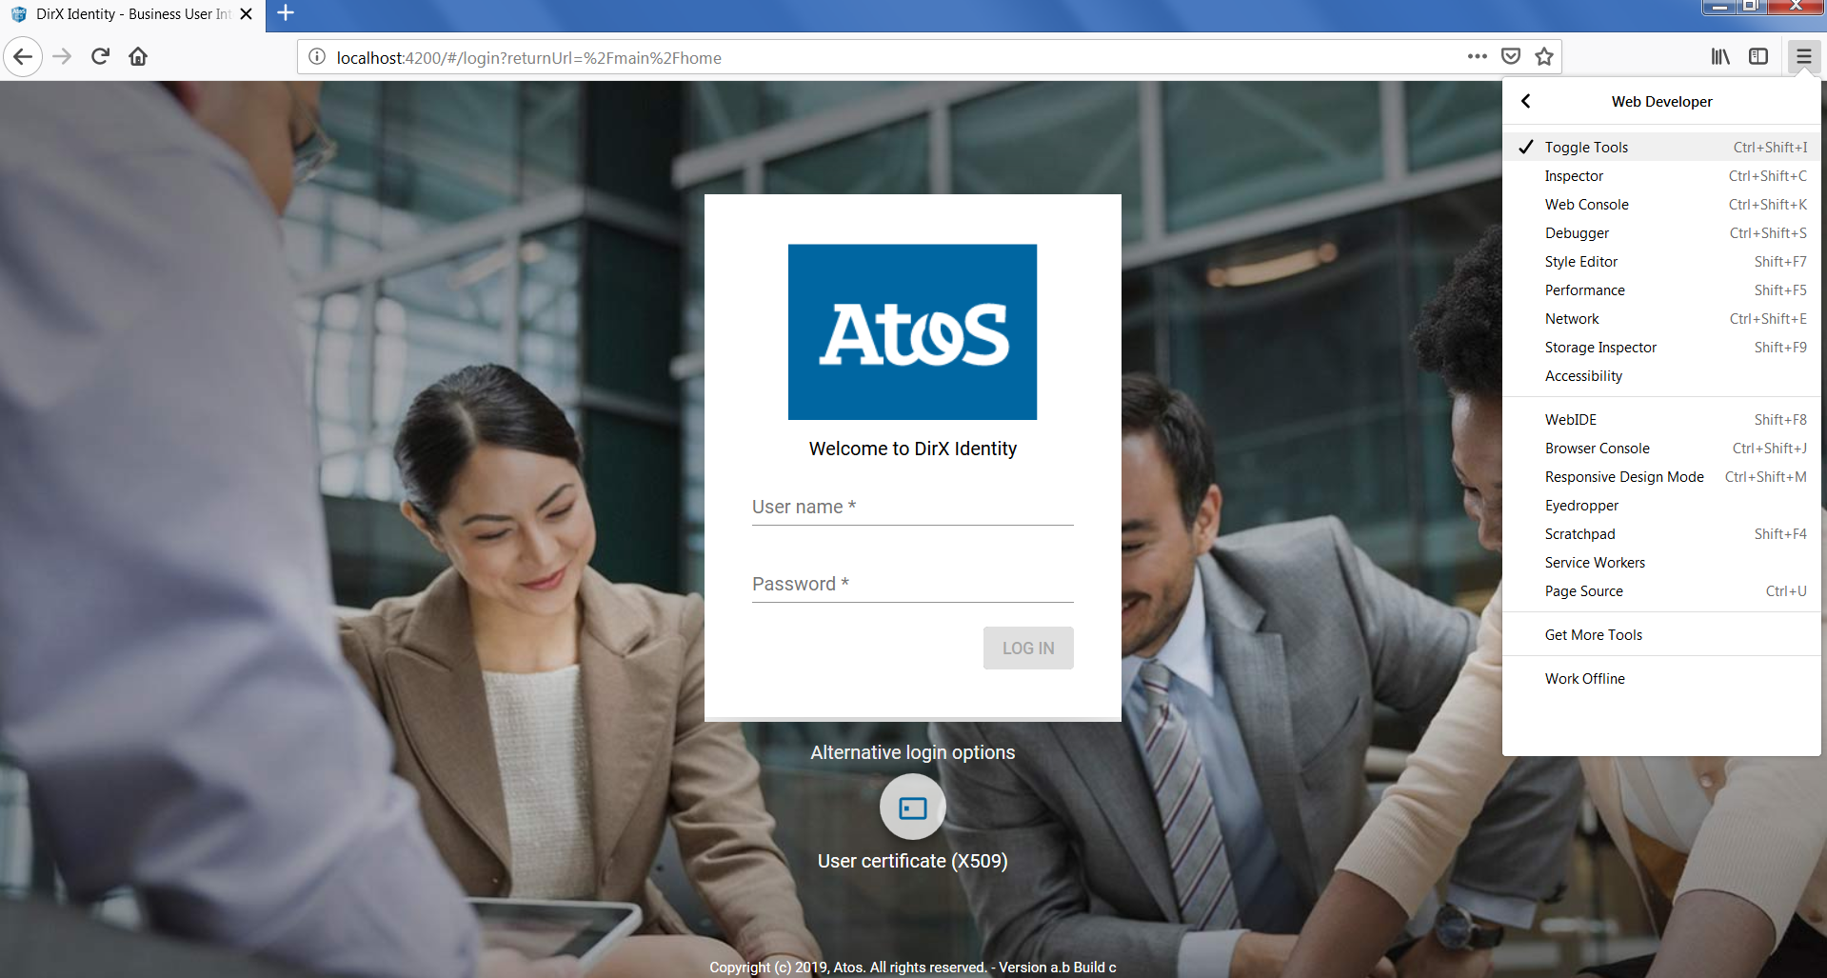The width and height of the screenshot is (1827, 978).
Task: Click Get More Tools entry
Action: [x=1593, y=635]
